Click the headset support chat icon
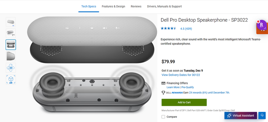Screen dimensions: 268x122 (x=262, y=115)
